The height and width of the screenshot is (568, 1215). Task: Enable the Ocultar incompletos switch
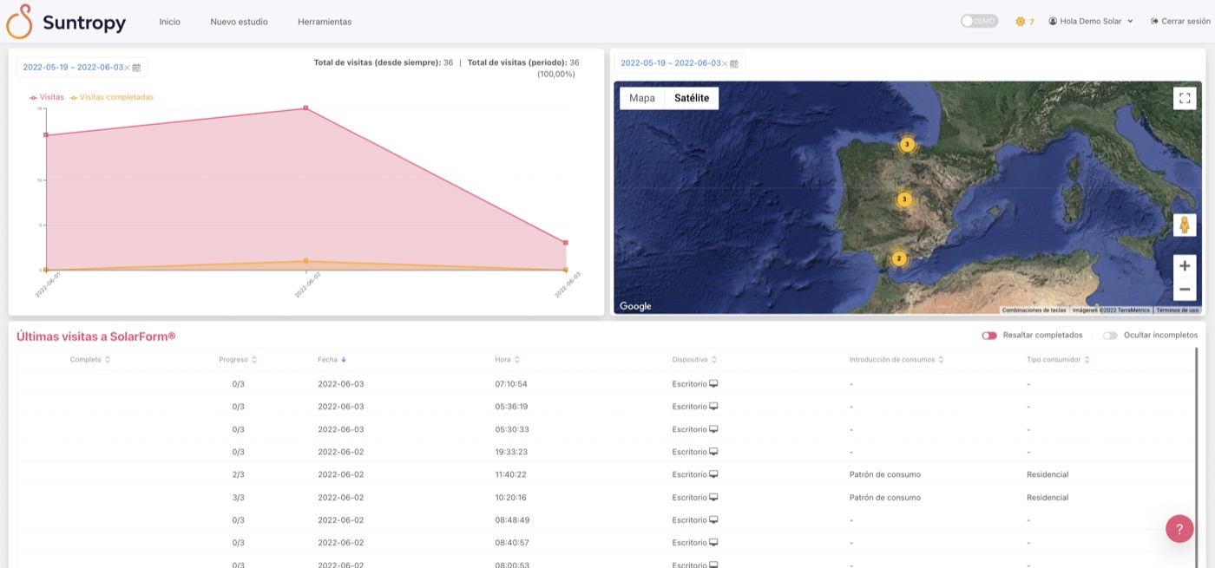pyautogui.click(x=1110, y=336)
